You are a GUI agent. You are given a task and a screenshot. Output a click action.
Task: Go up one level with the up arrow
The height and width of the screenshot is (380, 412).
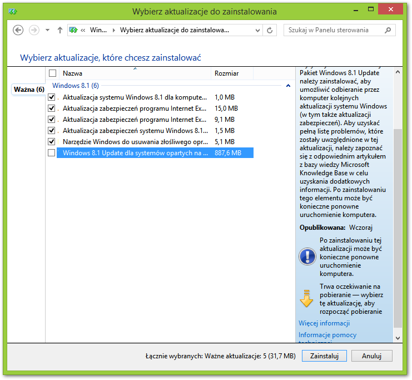pos(60,30)
